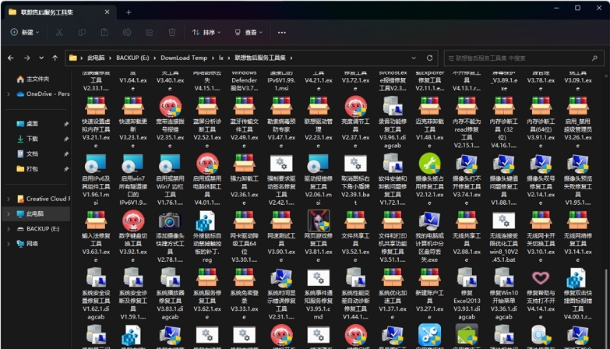Select the 宽带连接报导报错 file icon
Image resolution: width=610 pixels, height=349 pixels.
(169, 106)
